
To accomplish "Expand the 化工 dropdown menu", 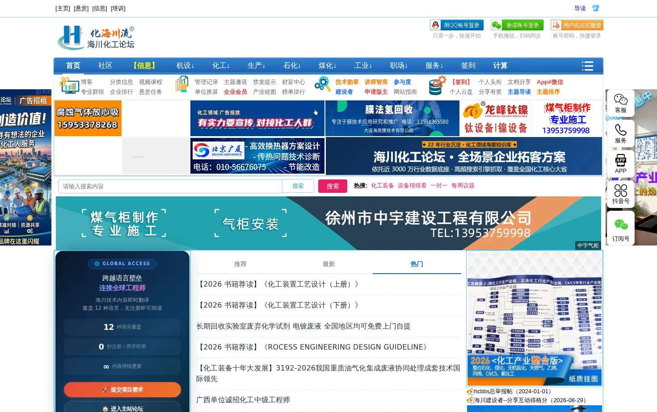I will [221, 66].
